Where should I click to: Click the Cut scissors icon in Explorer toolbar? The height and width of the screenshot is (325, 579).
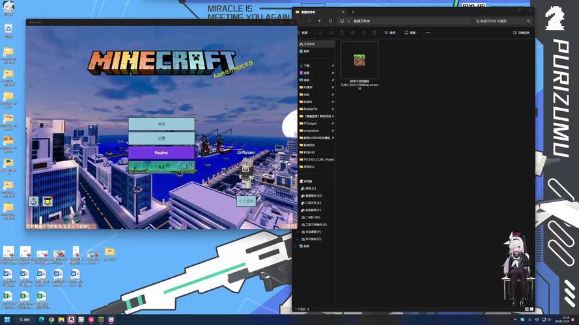320,32
